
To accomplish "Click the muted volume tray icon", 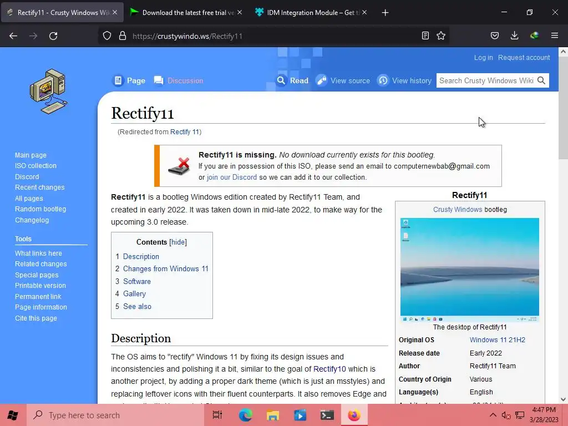I will [x=506, y=415].
